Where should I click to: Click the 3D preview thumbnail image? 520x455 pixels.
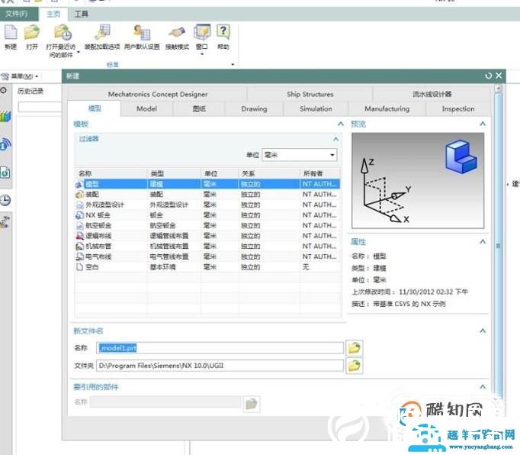pos(418,181)
